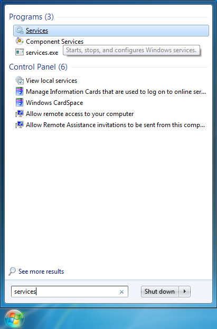This screenshot has height=329, width=217.
Task: Click the magnifier icon beside See more results
Action: coord(12,272)
